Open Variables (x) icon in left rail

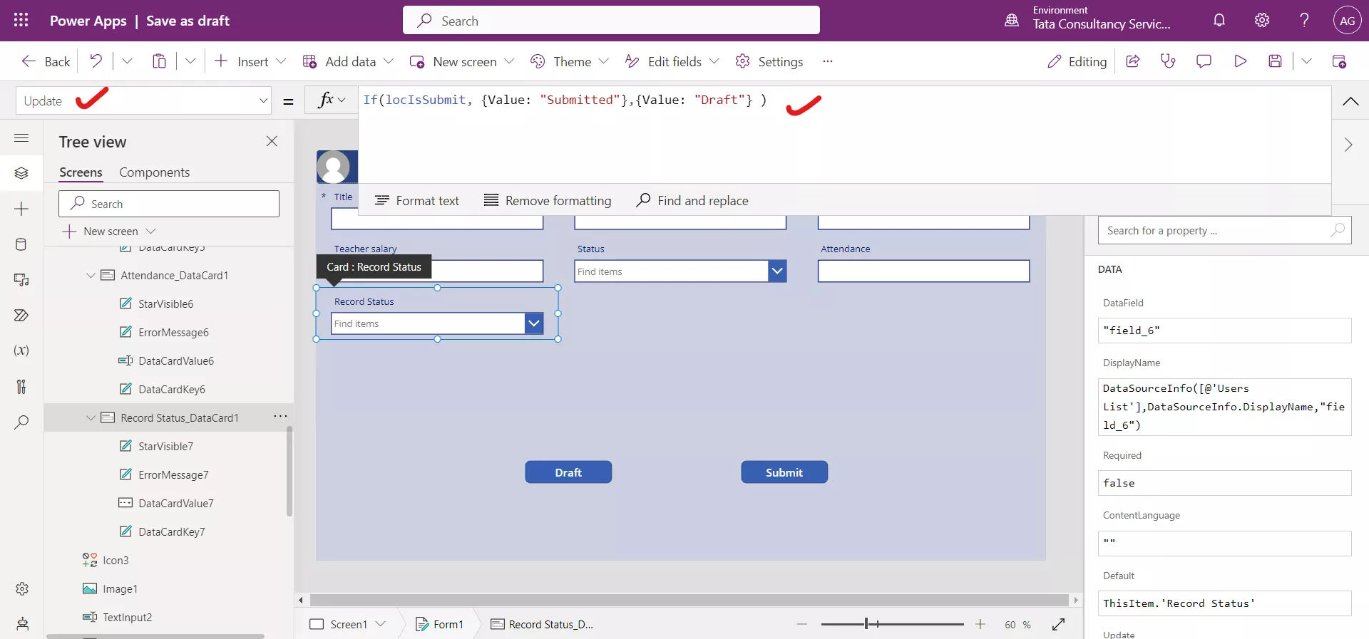[21, 350]
